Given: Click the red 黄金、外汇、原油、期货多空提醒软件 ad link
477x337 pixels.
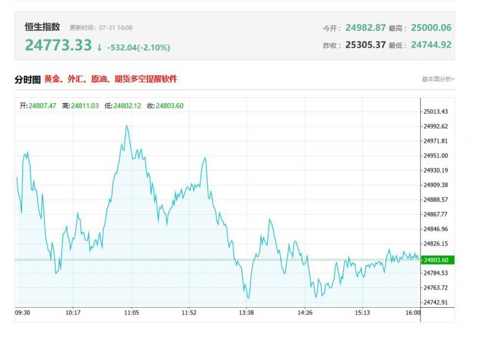Looking at the screenshot, I should (x=110, y=79).
